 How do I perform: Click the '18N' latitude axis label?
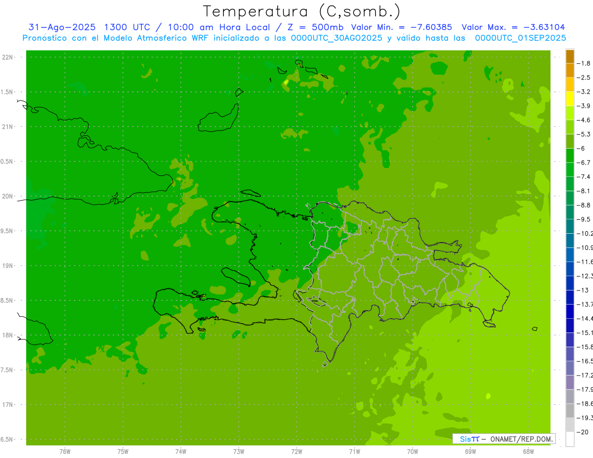click(x=8, y=335)
